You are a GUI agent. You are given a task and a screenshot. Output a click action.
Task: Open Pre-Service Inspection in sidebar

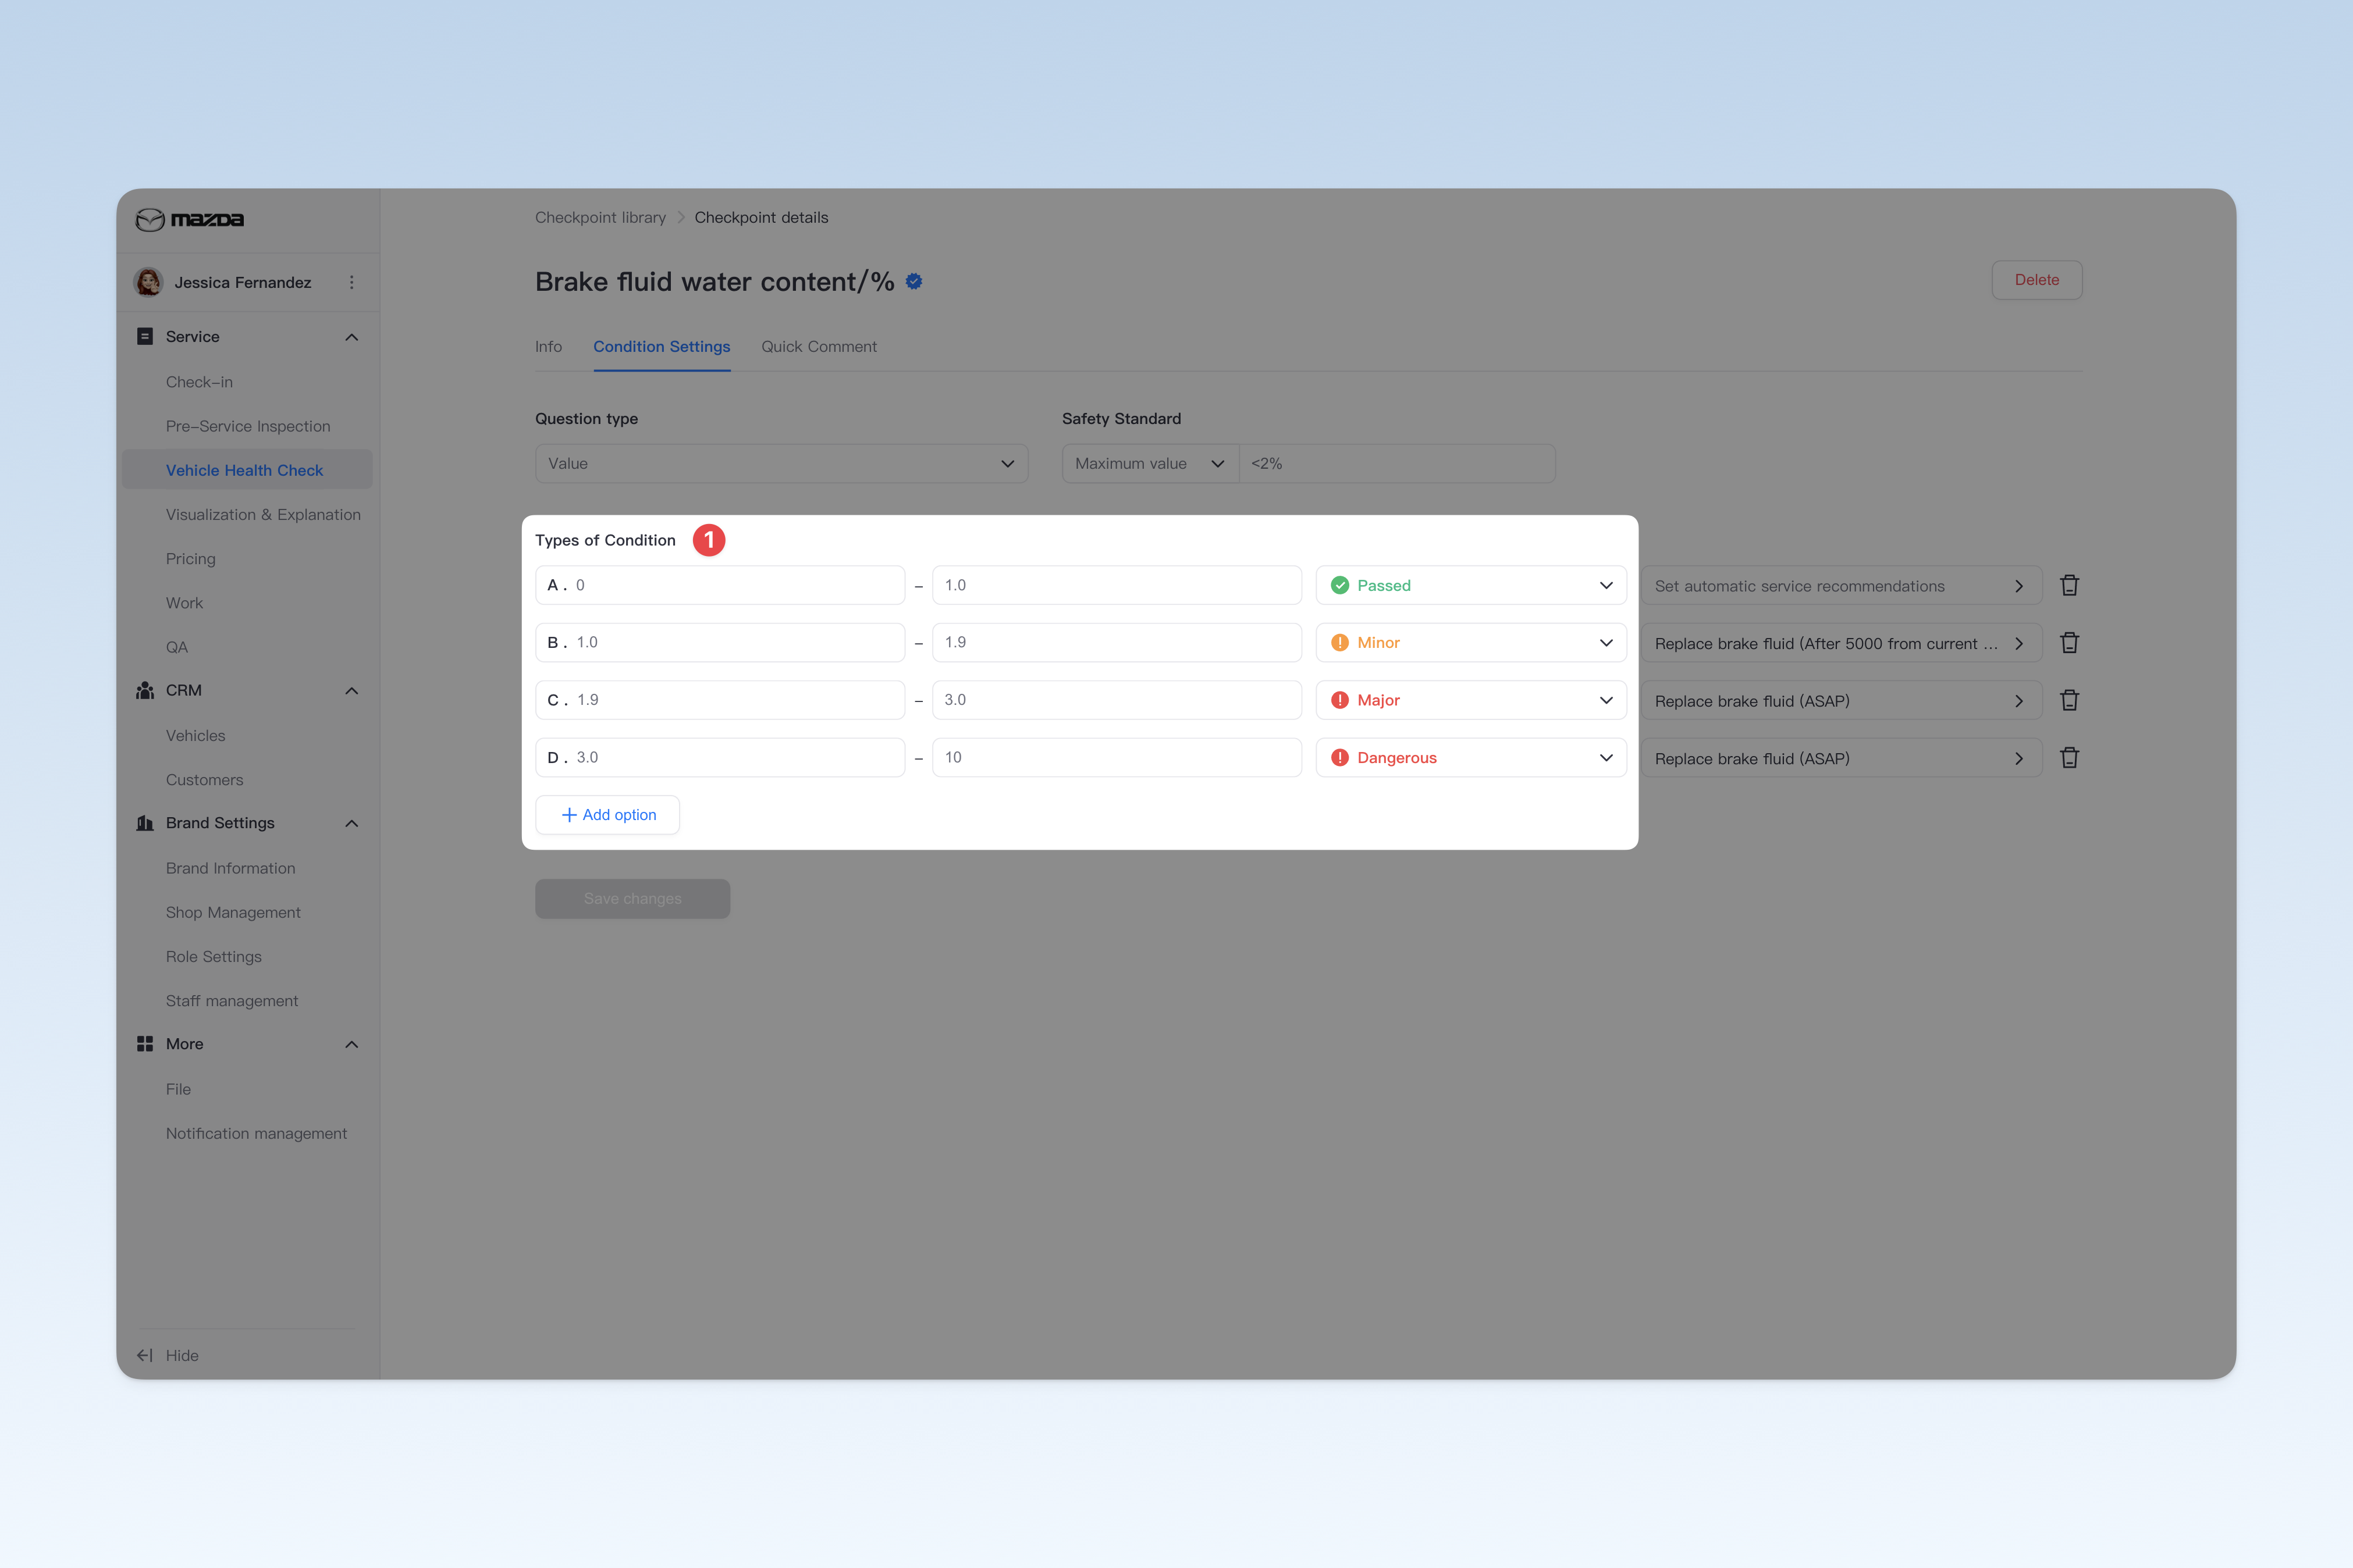click(248, 426)
